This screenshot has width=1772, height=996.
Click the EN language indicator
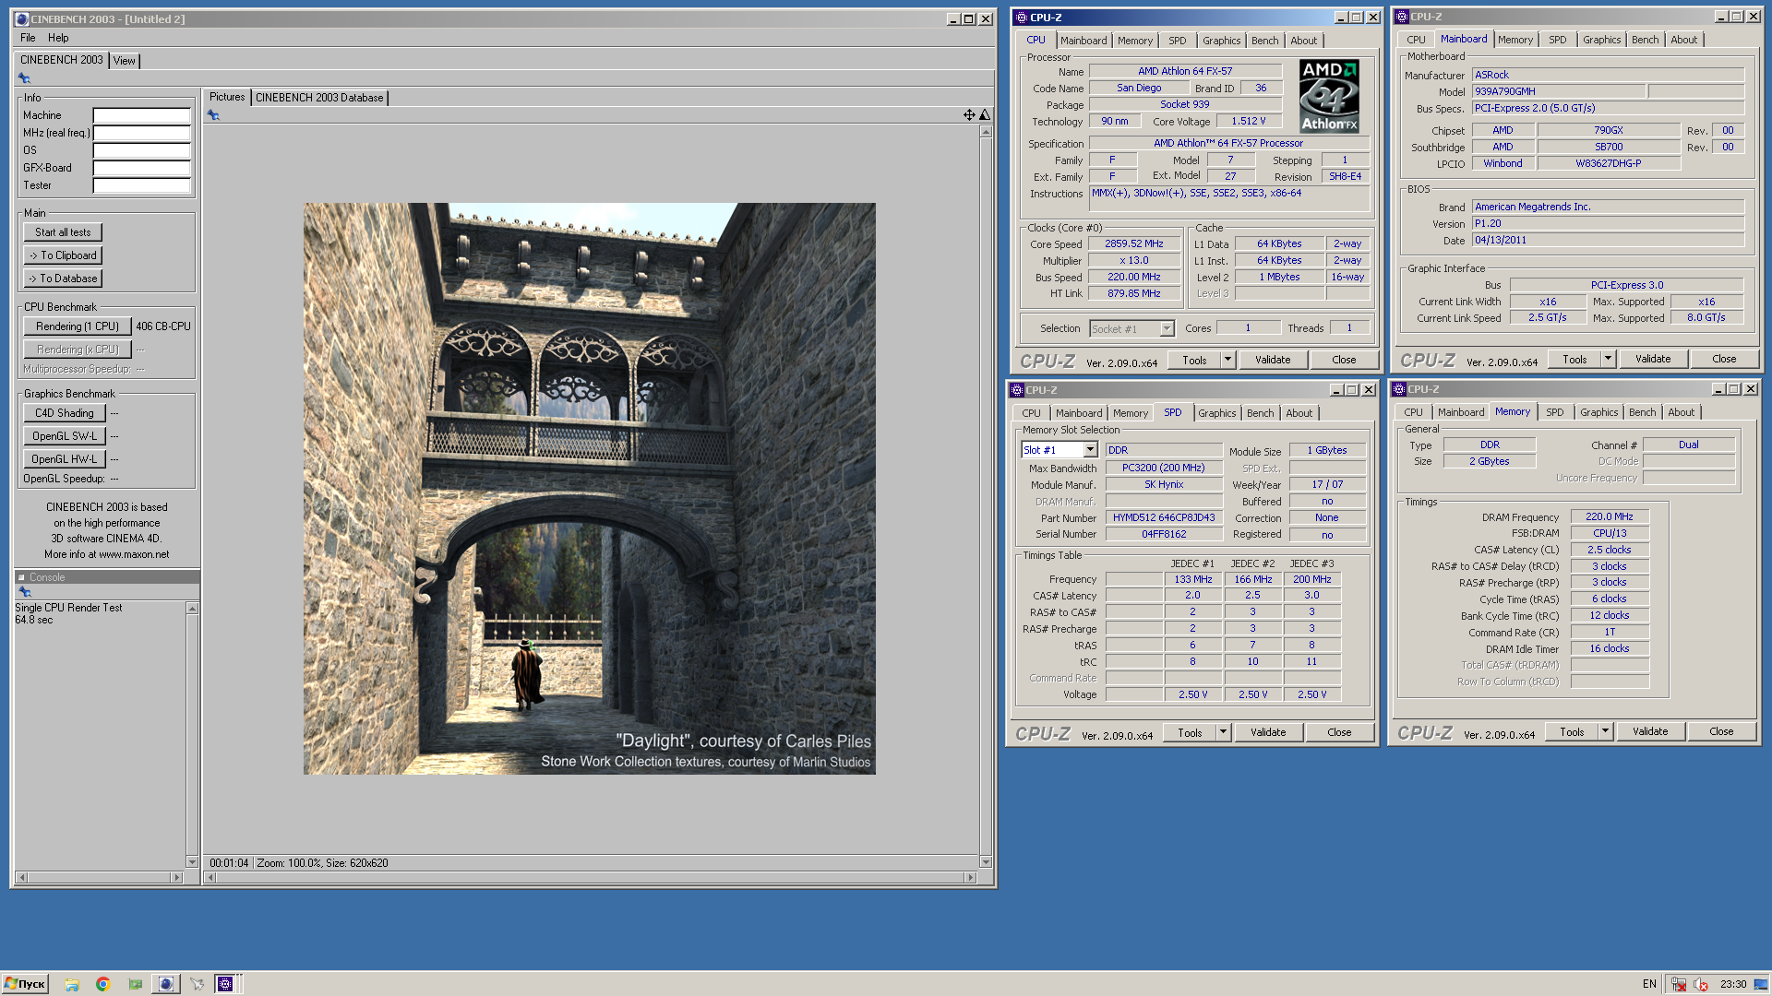coord(1649,984)
